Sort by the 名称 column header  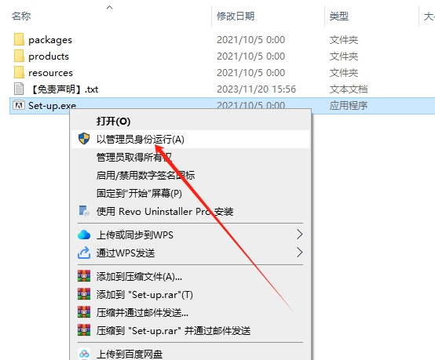pyautogui.click(x=21, y=16)
